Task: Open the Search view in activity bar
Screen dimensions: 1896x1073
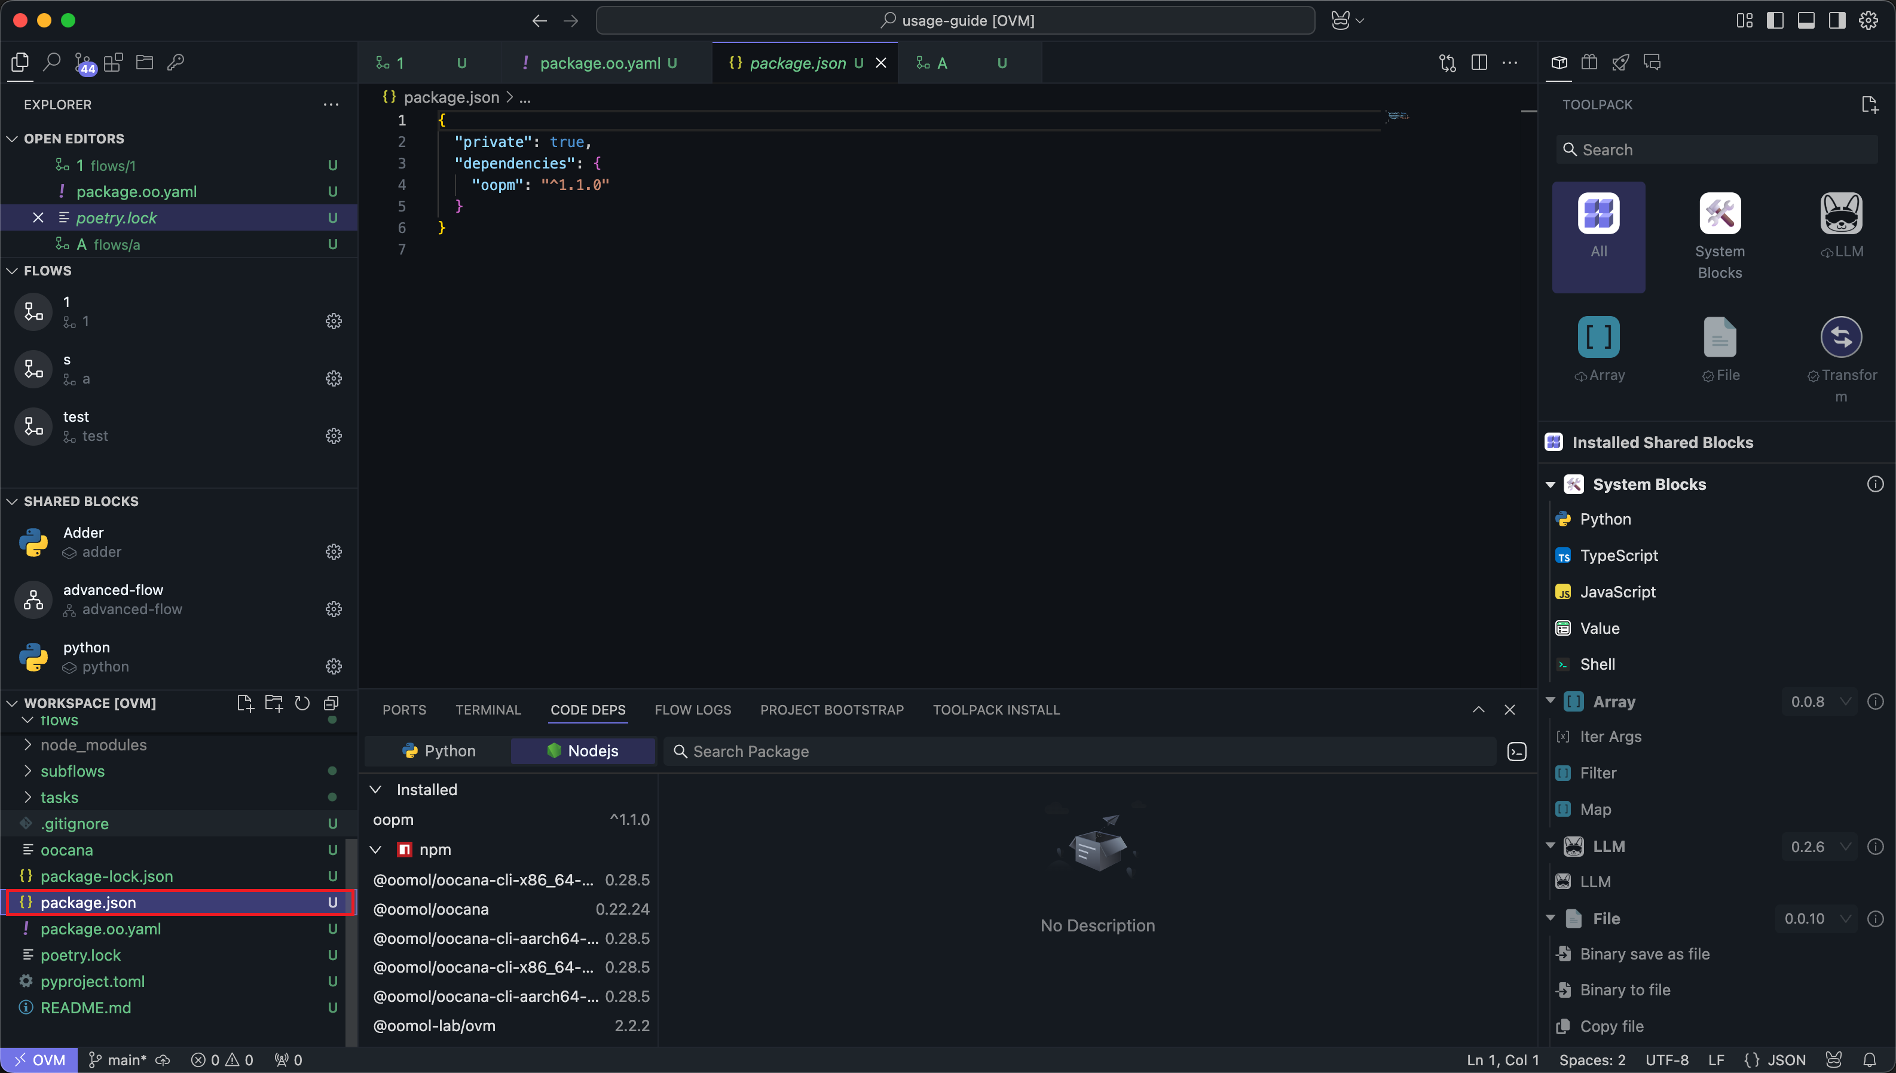Action: (x=51, y=63)
